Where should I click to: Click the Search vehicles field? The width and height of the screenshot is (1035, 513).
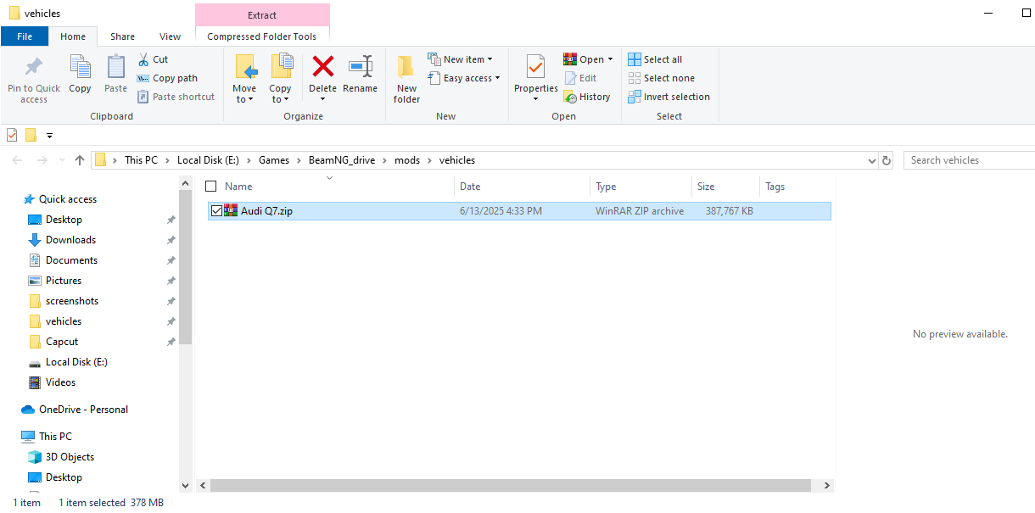(x=970, y=160)
